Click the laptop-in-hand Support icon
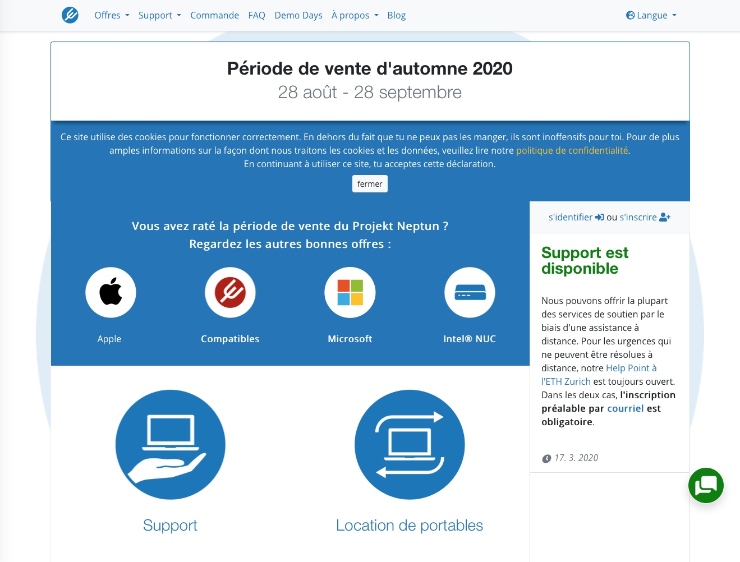 [171, 445]
